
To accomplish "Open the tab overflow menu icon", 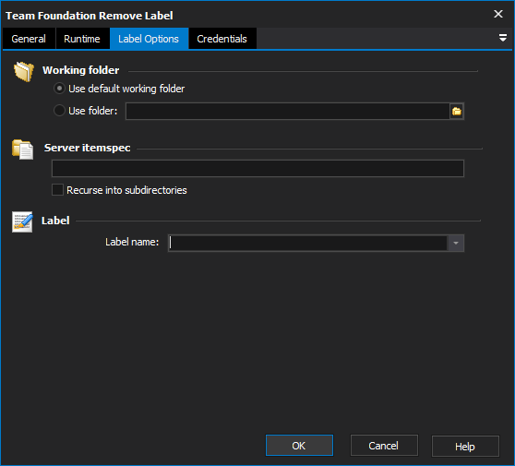I will [x=502, y=38].
